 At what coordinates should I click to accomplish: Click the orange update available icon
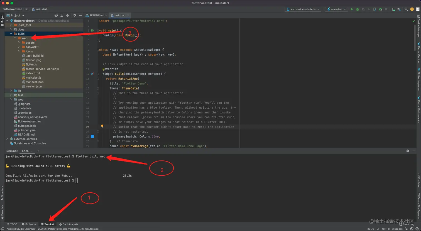(412, 9)
